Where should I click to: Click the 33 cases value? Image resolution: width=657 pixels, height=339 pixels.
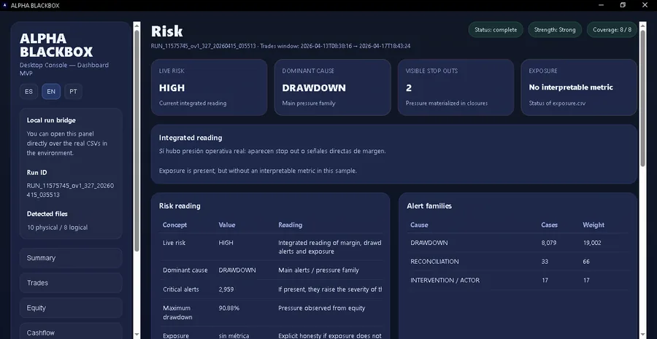[545, 262]
